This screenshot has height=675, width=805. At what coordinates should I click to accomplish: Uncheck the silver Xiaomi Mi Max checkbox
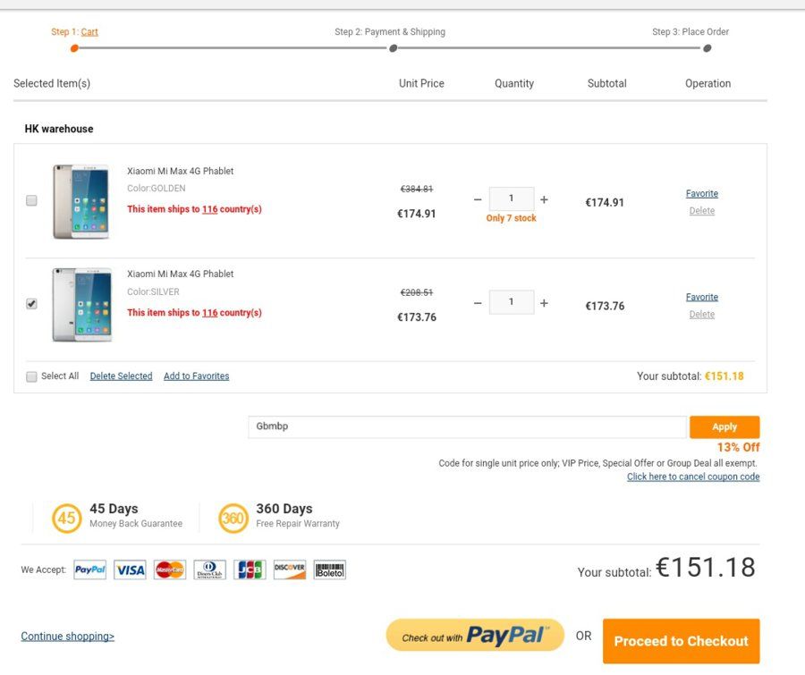click(32, 303)
